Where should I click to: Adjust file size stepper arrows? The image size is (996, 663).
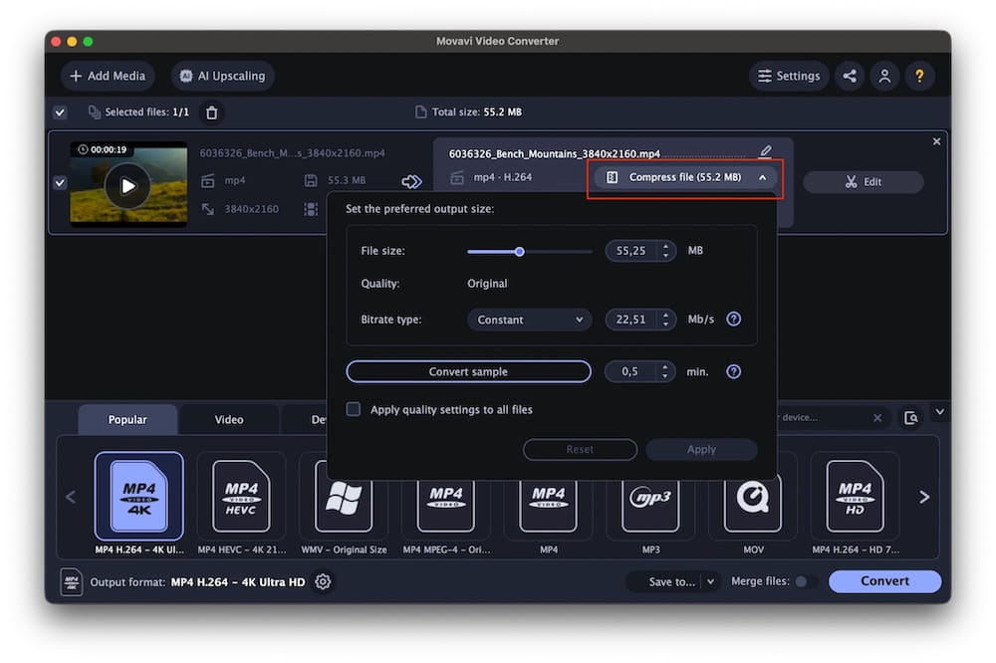665,251
